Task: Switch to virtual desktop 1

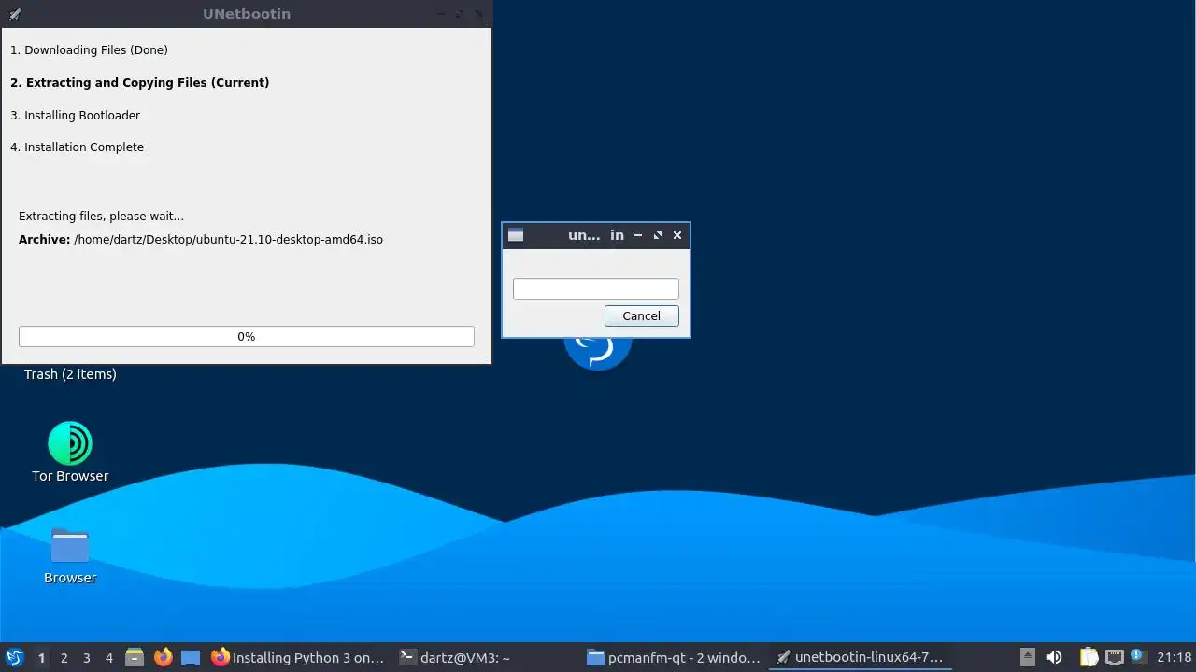Action: coord(41,658)
